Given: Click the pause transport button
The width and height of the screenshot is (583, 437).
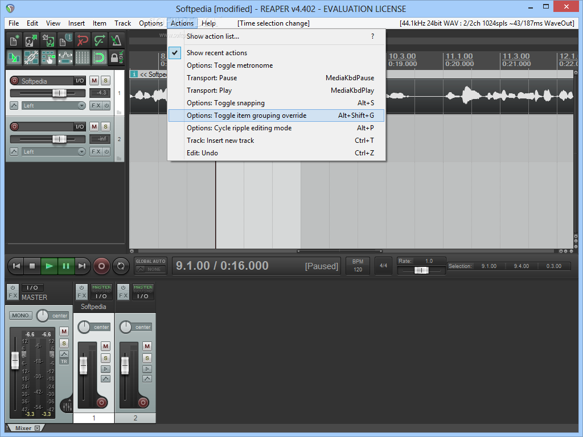Looking at the screenshot, I should [x=66, y=266].
